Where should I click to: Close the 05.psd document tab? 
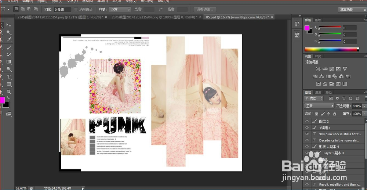[x=272, y=17]
